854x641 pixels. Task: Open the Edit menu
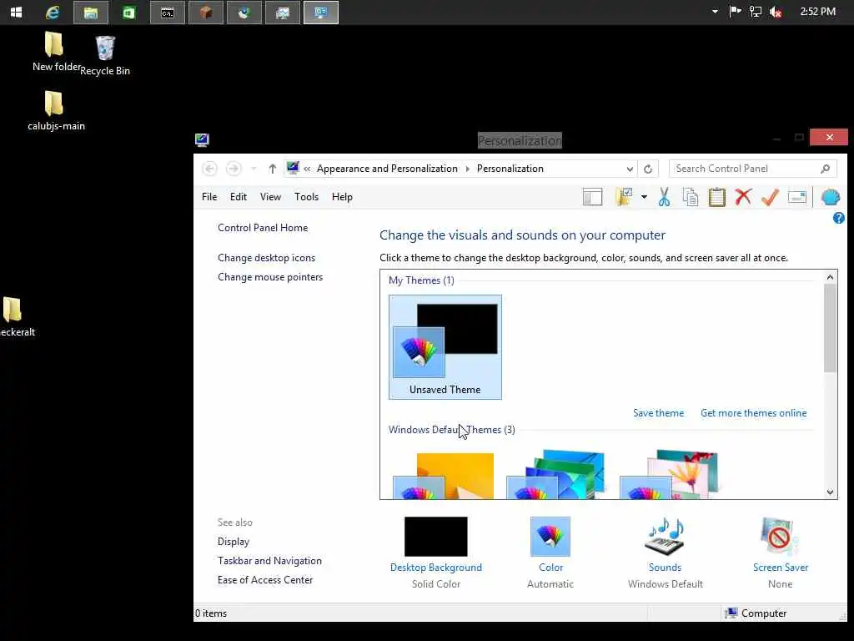pos(238,197)
